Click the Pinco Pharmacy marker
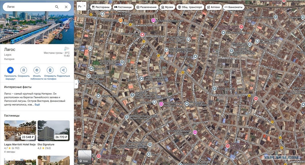 (142, 34)
